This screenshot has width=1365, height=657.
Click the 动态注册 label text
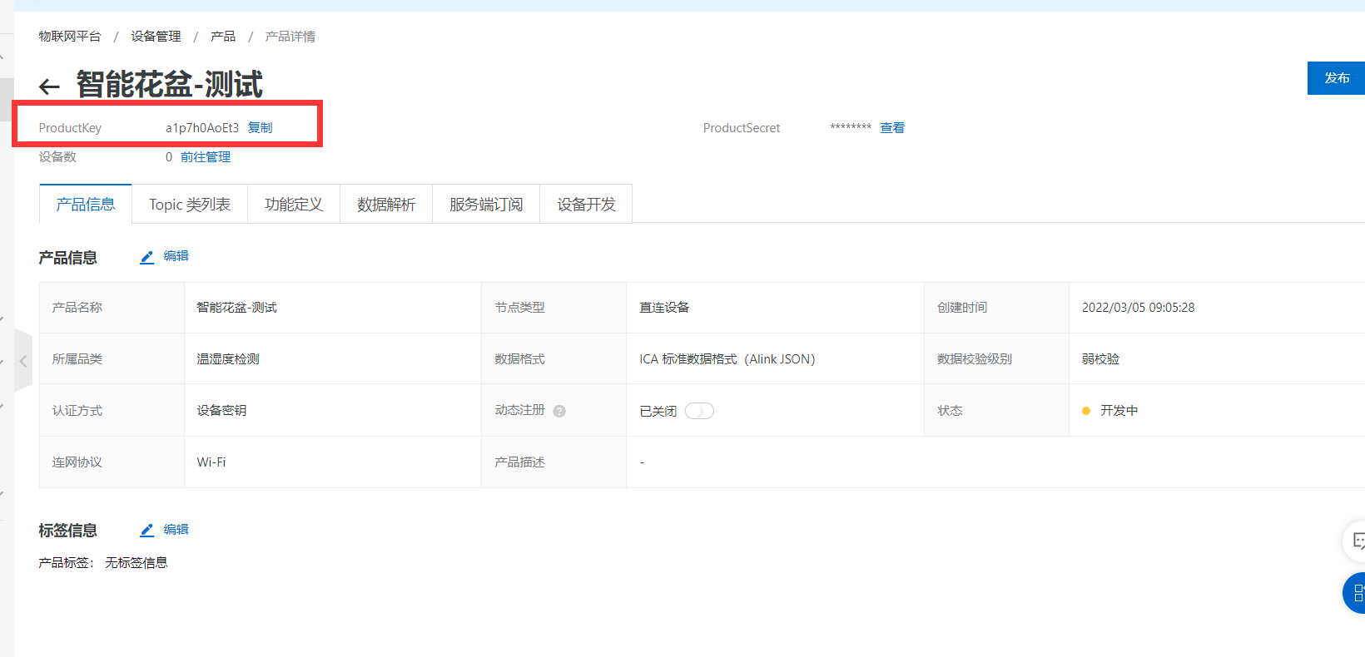click(x=520, y=410)
